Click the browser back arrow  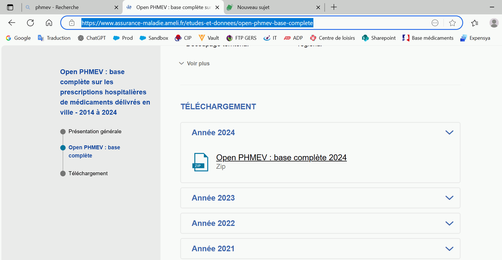tap(12, 23)
